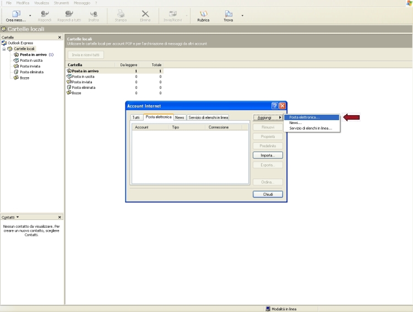Click the Cartella column header

pyautogui.click(x=90, y=64)
